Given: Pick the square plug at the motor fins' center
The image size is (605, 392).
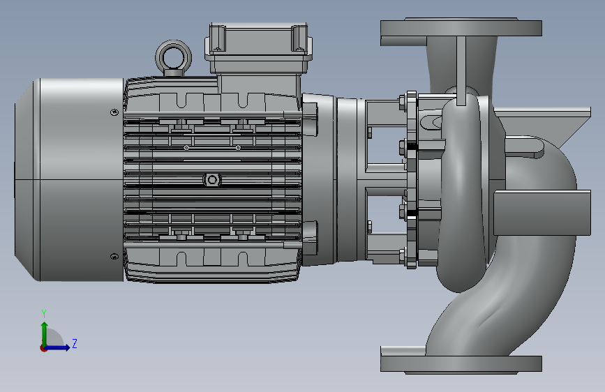Looking at the screenshot, I should tap(212, 180).
